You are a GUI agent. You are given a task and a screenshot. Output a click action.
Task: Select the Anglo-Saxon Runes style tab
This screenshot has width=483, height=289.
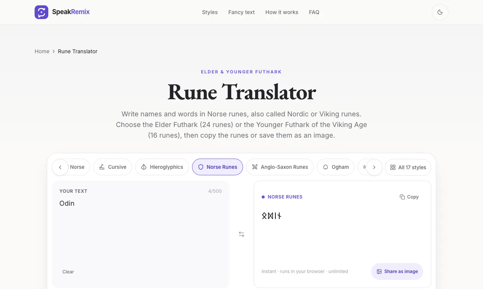pos(280,167)
